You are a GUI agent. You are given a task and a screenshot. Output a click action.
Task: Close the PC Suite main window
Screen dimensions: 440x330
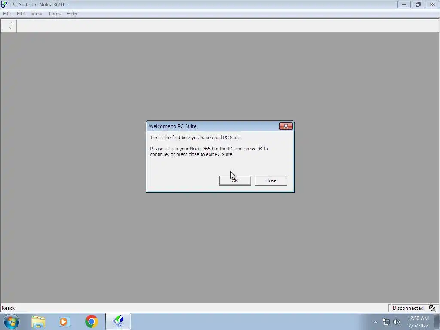coord(432,4)
